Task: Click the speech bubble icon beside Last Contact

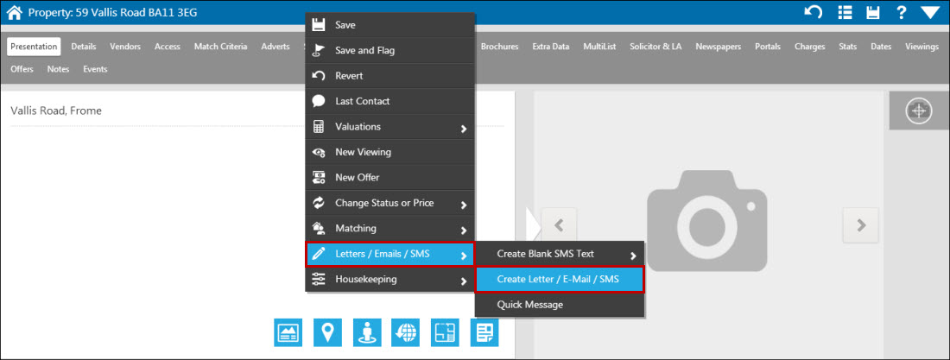Action: click(x=319, y=101)
